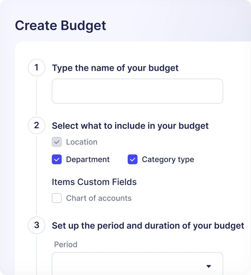Viewport: 251px width, 275px height.
Task: Enable the Chart of accounts checkbox
Action: [57, 198]
